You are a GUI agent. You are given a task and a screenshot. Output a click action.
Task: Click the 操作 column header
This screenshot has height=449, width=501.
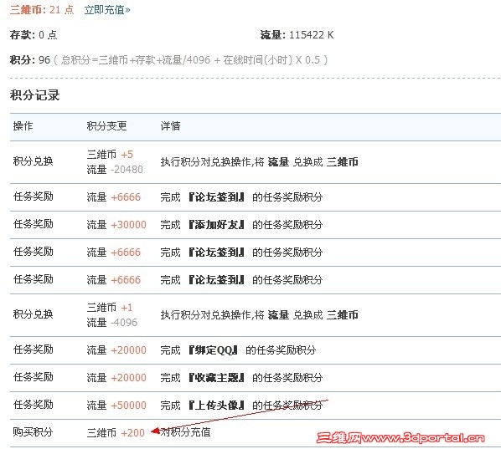tap(23, 126)
